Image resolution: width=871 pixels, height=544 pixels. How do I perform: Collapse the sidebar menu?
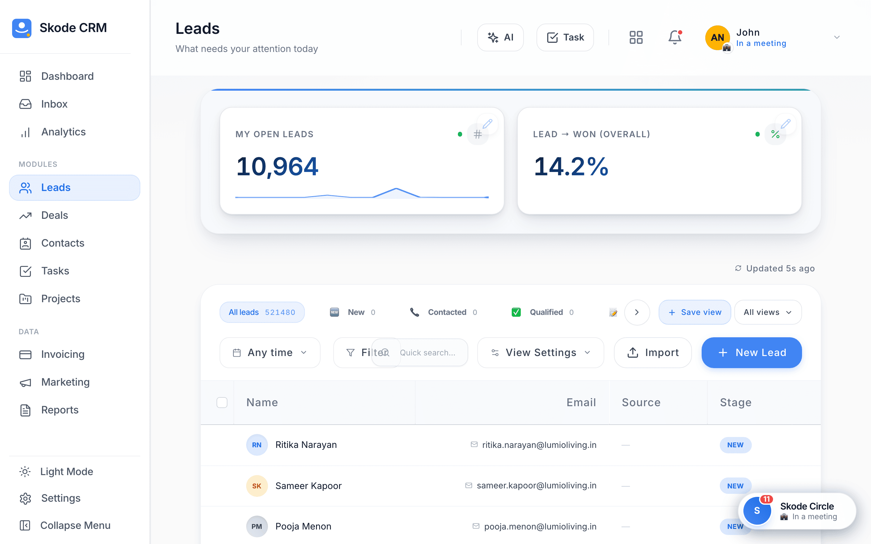click(x=75, y=525)
